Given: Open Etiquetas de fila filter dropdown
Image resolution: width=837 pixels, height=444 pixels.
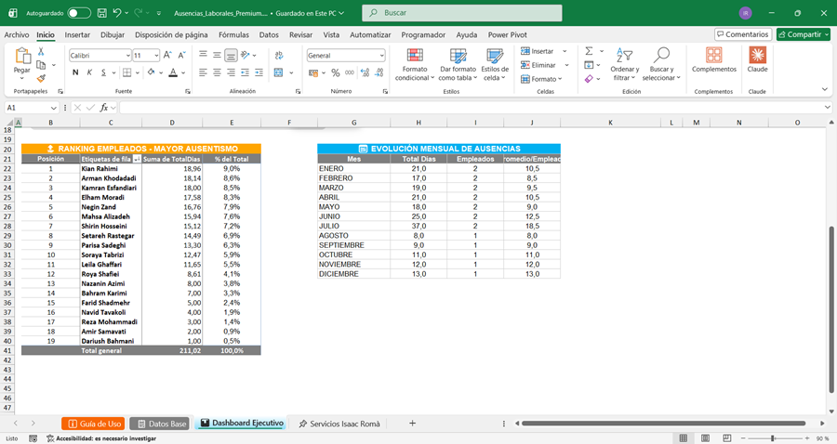Looking at the screenshot, I should (137, 159).
